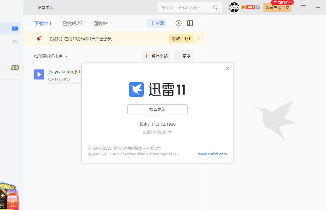Click the VIP7 membership badge
Viewport: 326px width, 210px height.
point(250,7)
